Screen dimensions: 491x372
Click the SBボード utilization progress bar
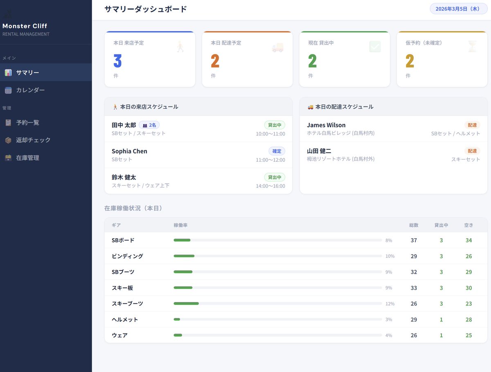click(278, 240)
